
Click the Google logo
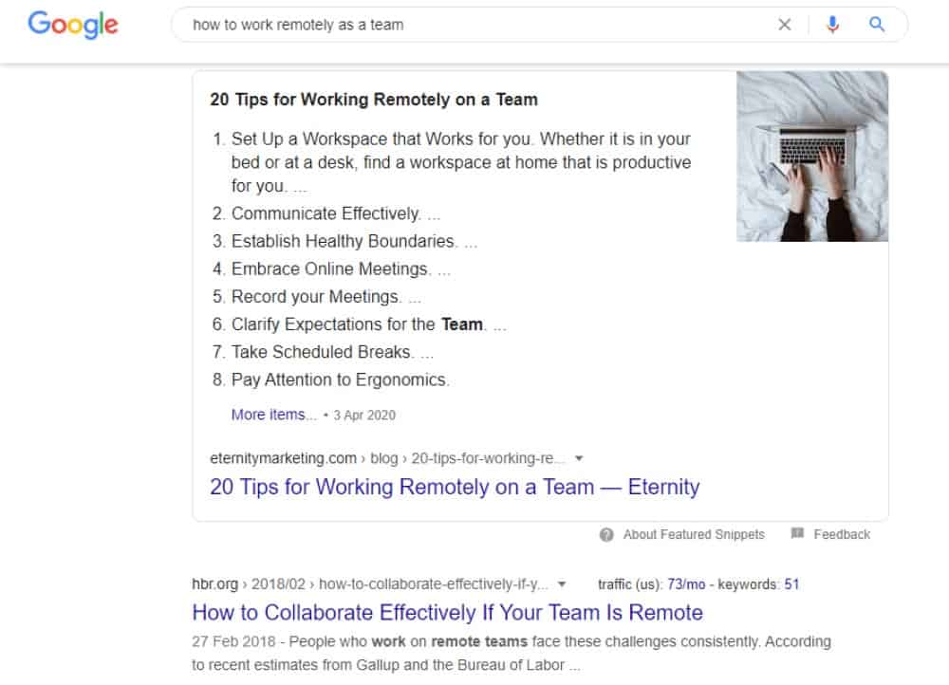pyautogui.click(x=73, y=25)
